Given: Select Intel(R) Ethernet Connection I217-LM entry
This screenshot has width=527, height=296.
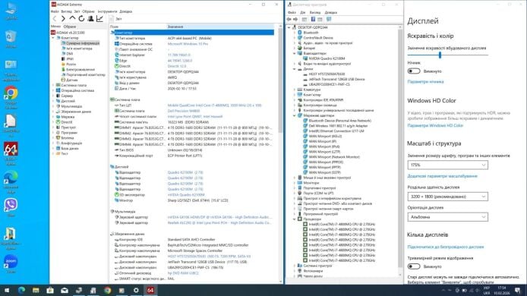Looking at the screenshot, I should click(x=333, y=131).
